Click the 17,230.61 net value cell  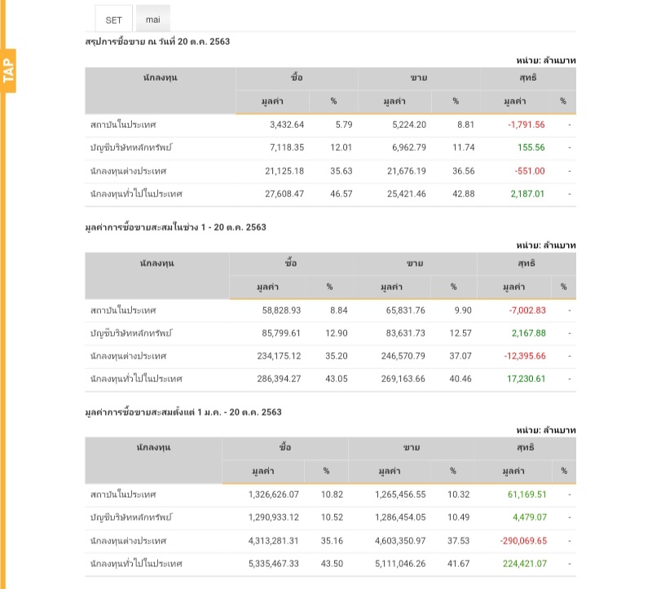coord(527,379)
